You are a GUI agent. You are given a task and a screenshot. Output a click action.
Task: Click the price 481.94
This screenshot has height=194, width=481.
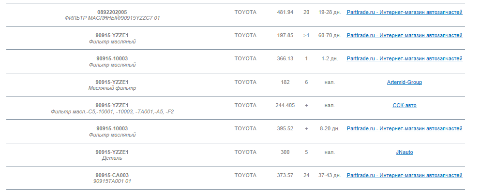(285, 12)
